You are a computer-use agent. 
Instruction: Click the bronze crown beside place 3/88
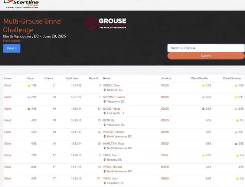coord(29,109)
